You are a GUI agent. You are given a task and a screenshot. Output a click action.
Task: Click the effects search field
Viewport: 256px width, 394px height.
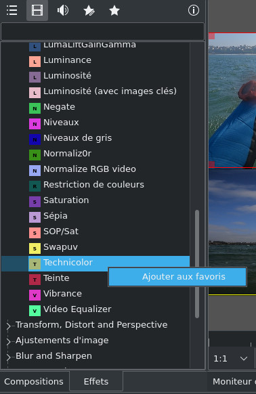102,31
